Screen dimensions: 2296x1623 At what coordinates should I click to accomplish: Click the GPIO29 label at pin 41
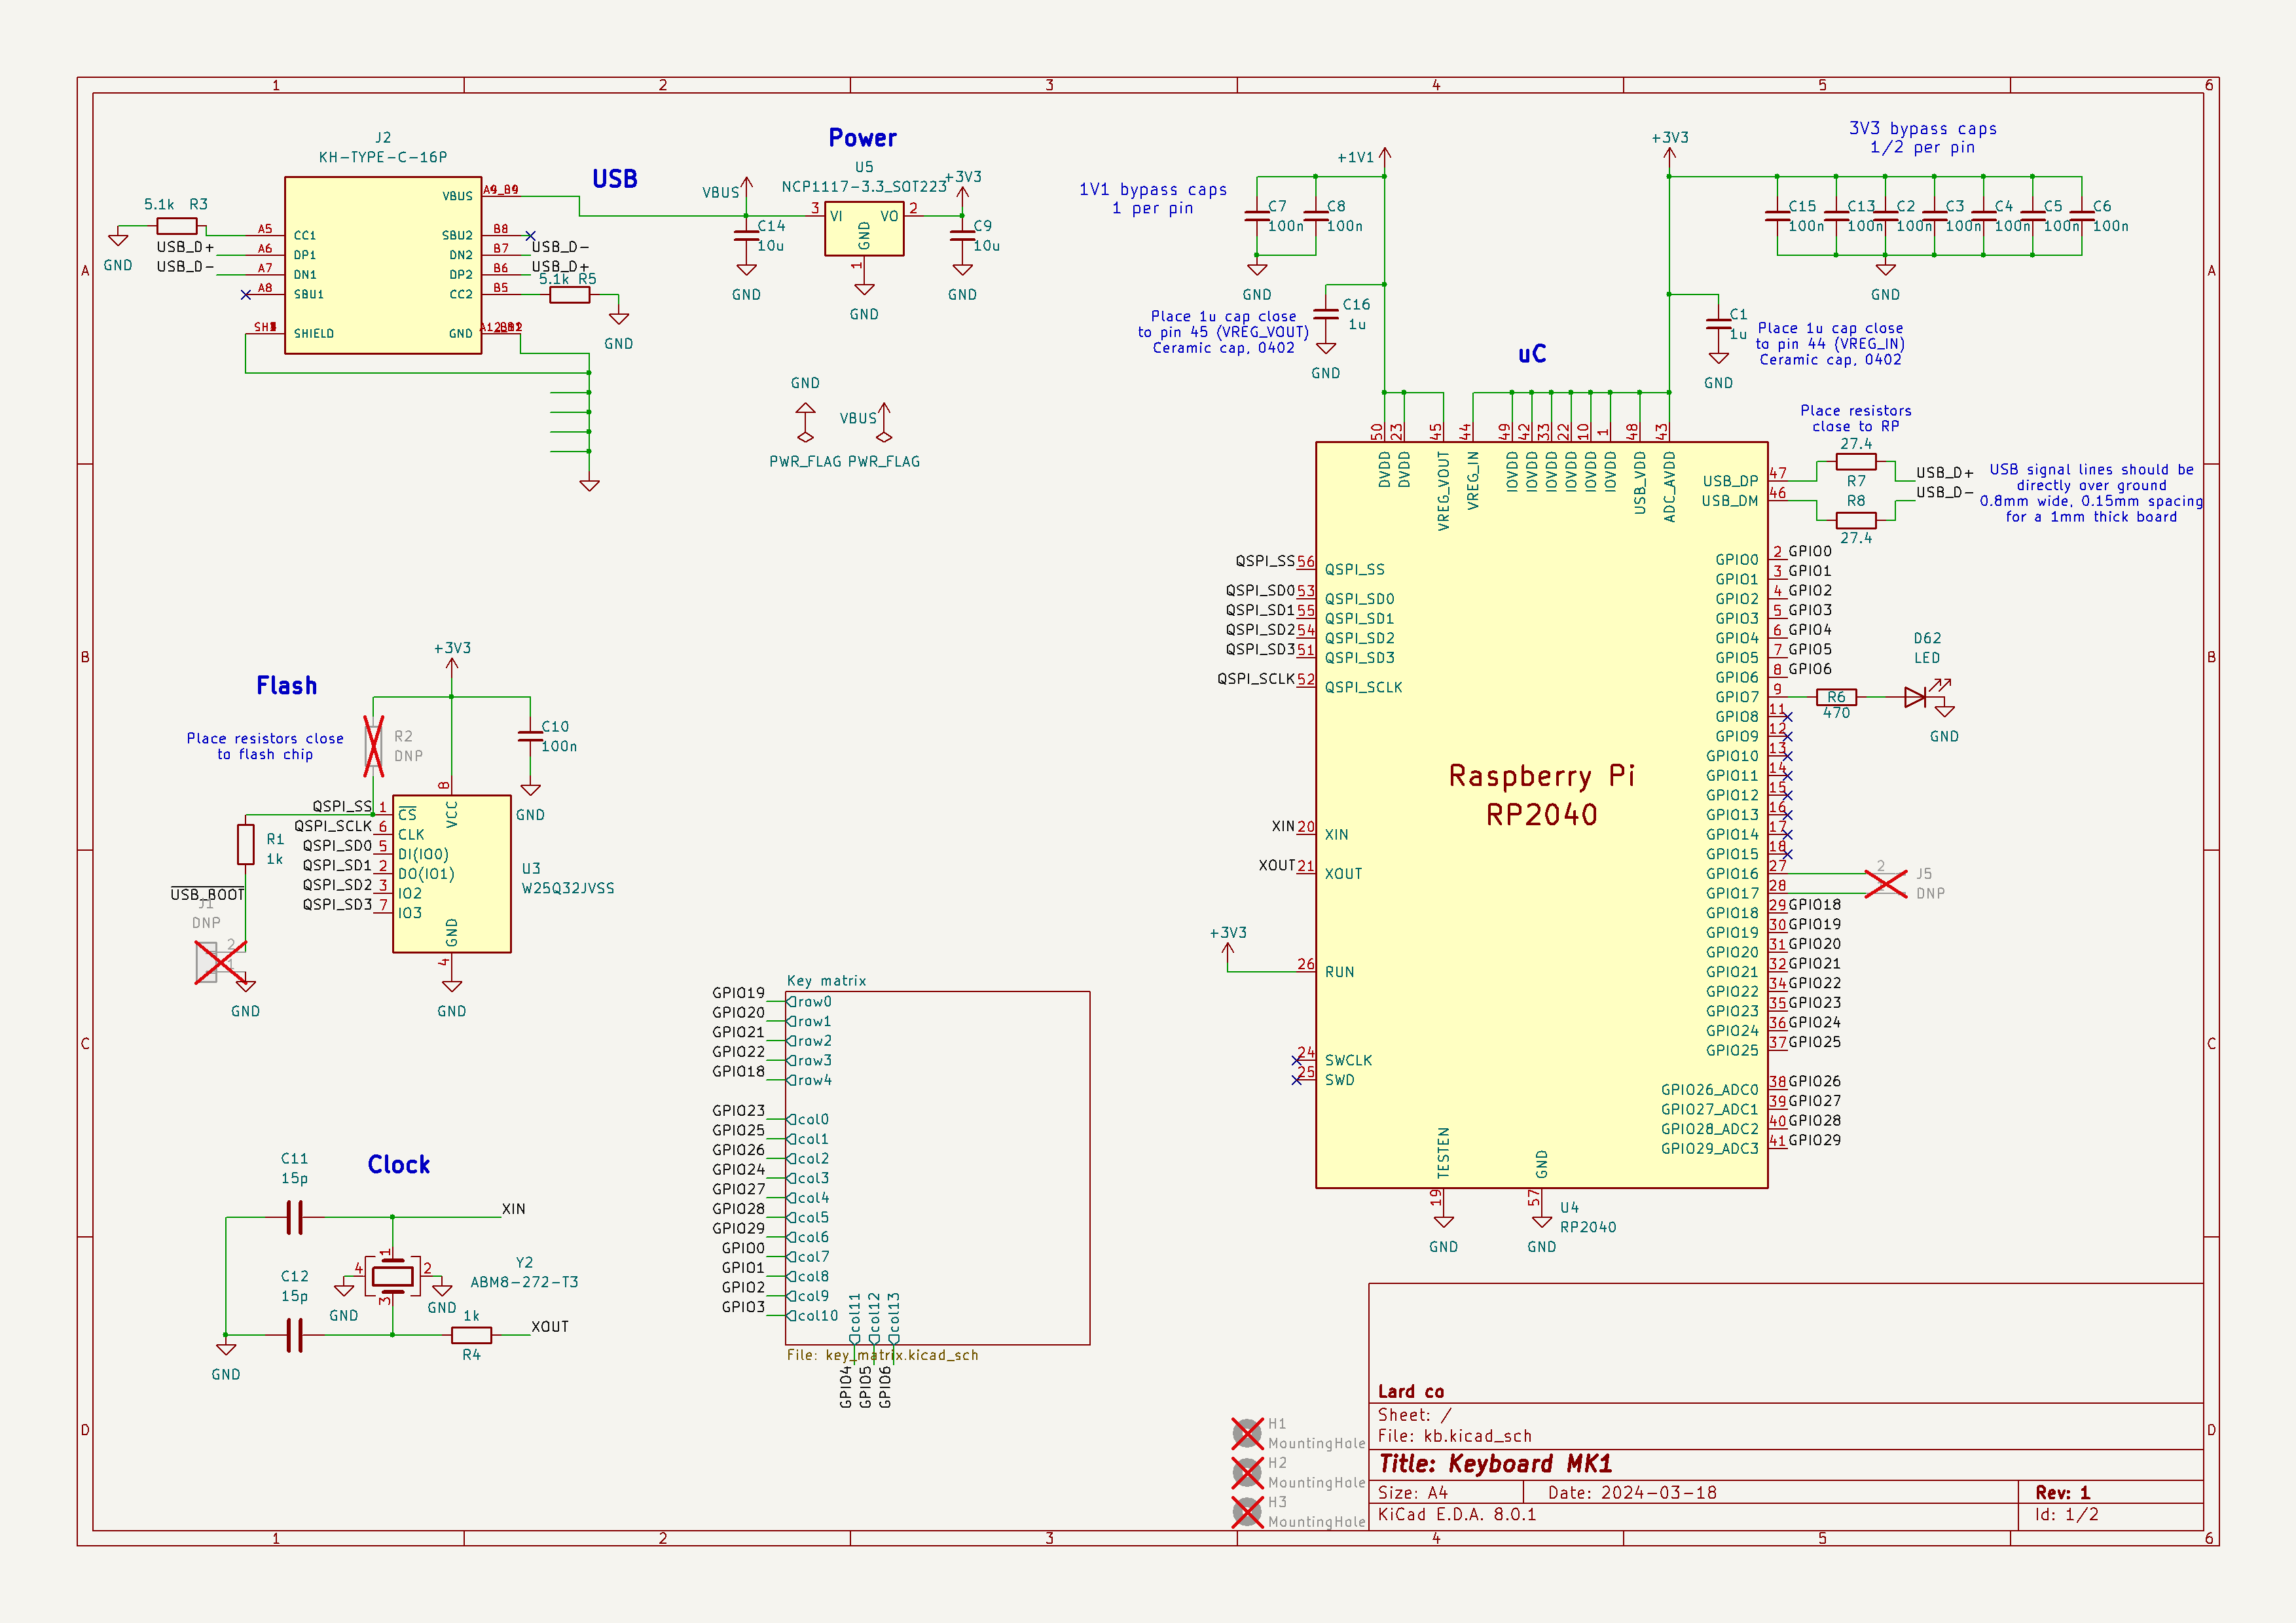tap(1814, 1139)
